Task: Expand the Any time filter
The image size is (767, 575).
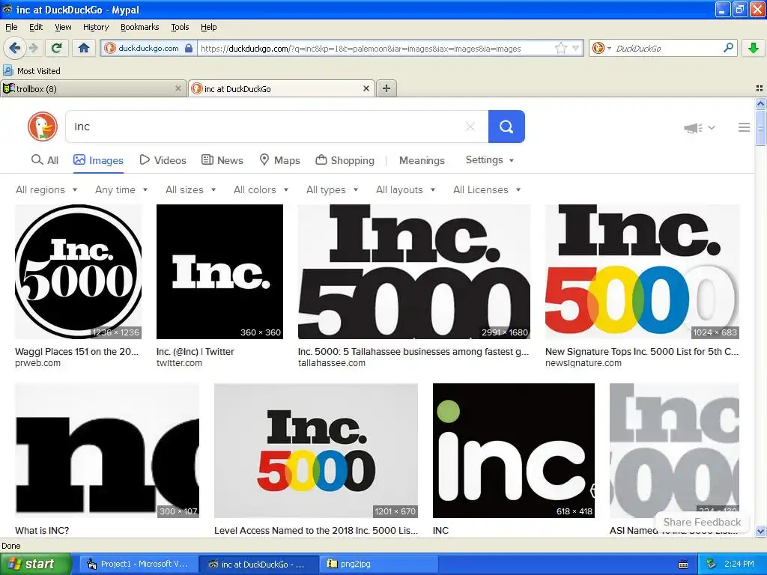Action: point(121,189)
